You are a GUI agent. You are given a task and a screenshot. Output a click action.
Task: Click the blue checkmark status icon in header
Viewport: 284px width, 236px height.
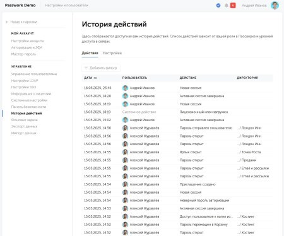click(218, 6)
